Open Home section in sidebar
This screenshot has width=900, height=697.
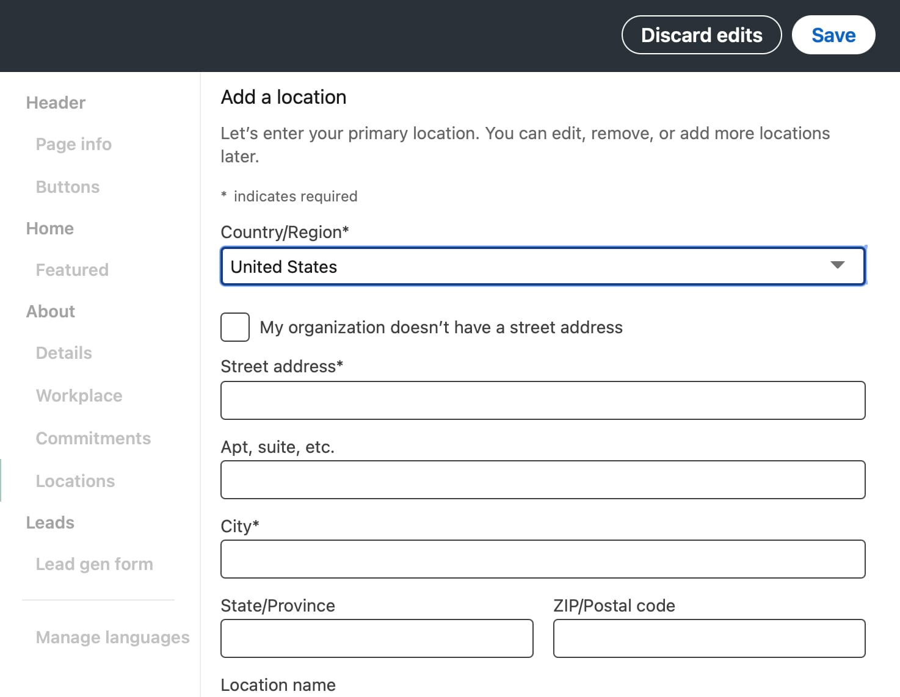[50, 228]
